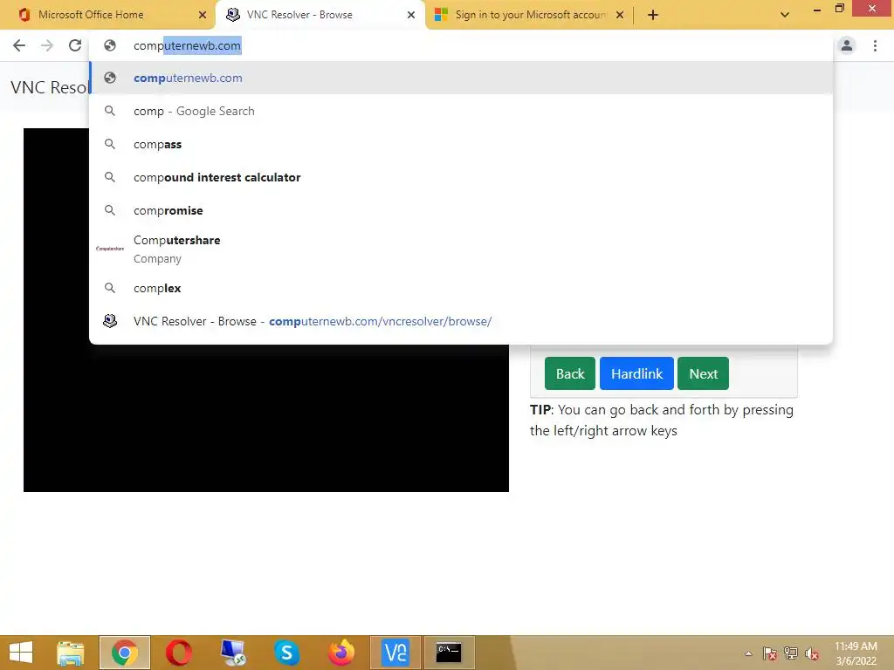This screenshot has height=670, width=894.
Task: Click the magnifier icon beside 'compass'
Action: click(x=110, y=144)
